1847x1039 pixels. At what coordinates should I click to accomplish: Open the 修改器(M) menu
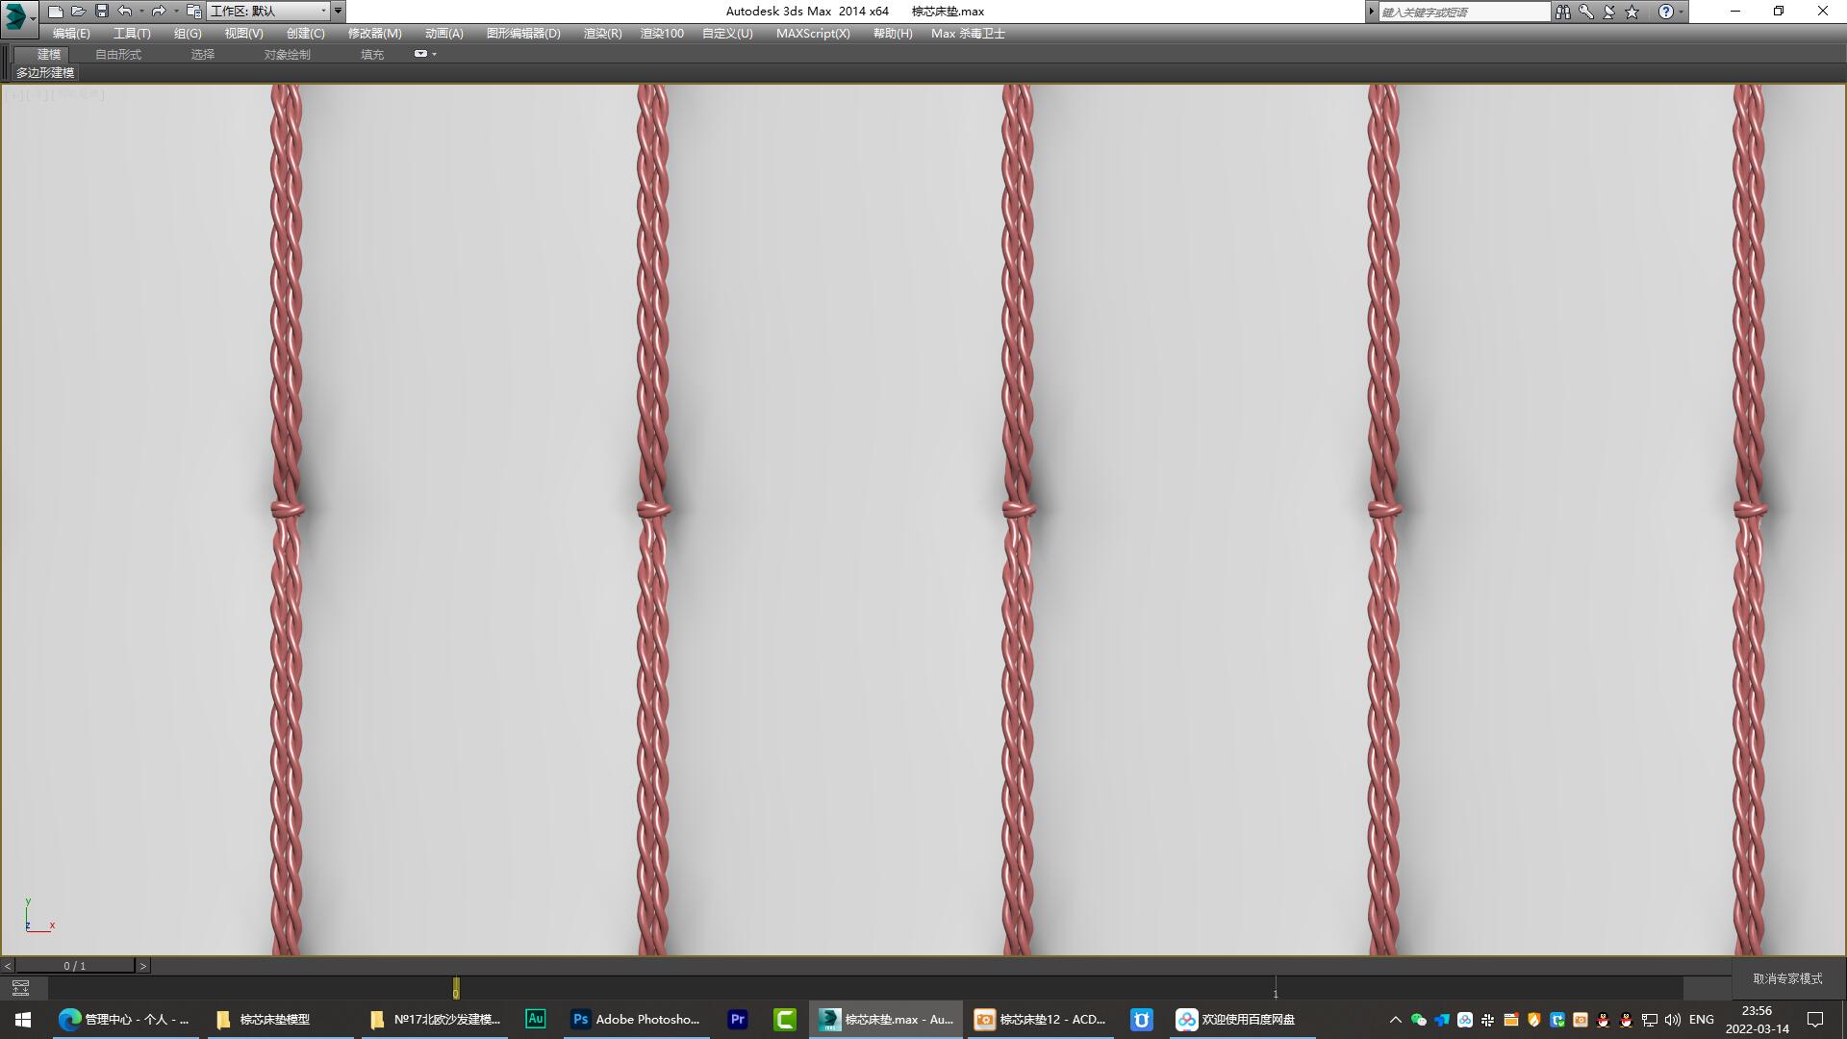coord(374,33)
